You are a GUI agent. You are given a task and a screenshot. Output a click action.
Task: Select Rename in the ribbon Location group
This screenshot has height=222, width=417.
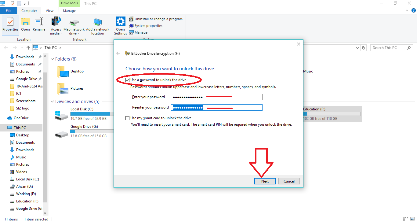(39, 25)
